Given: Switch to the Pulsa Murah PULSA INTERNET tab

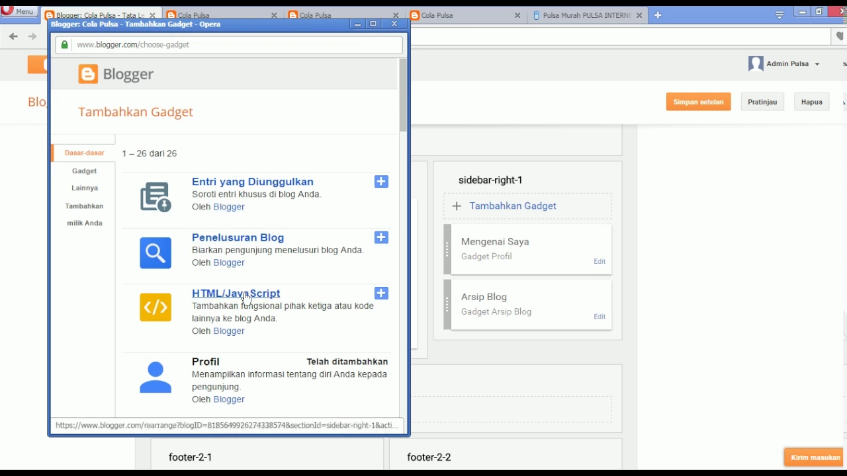Looking at the screenshot, I should point(588,15).
